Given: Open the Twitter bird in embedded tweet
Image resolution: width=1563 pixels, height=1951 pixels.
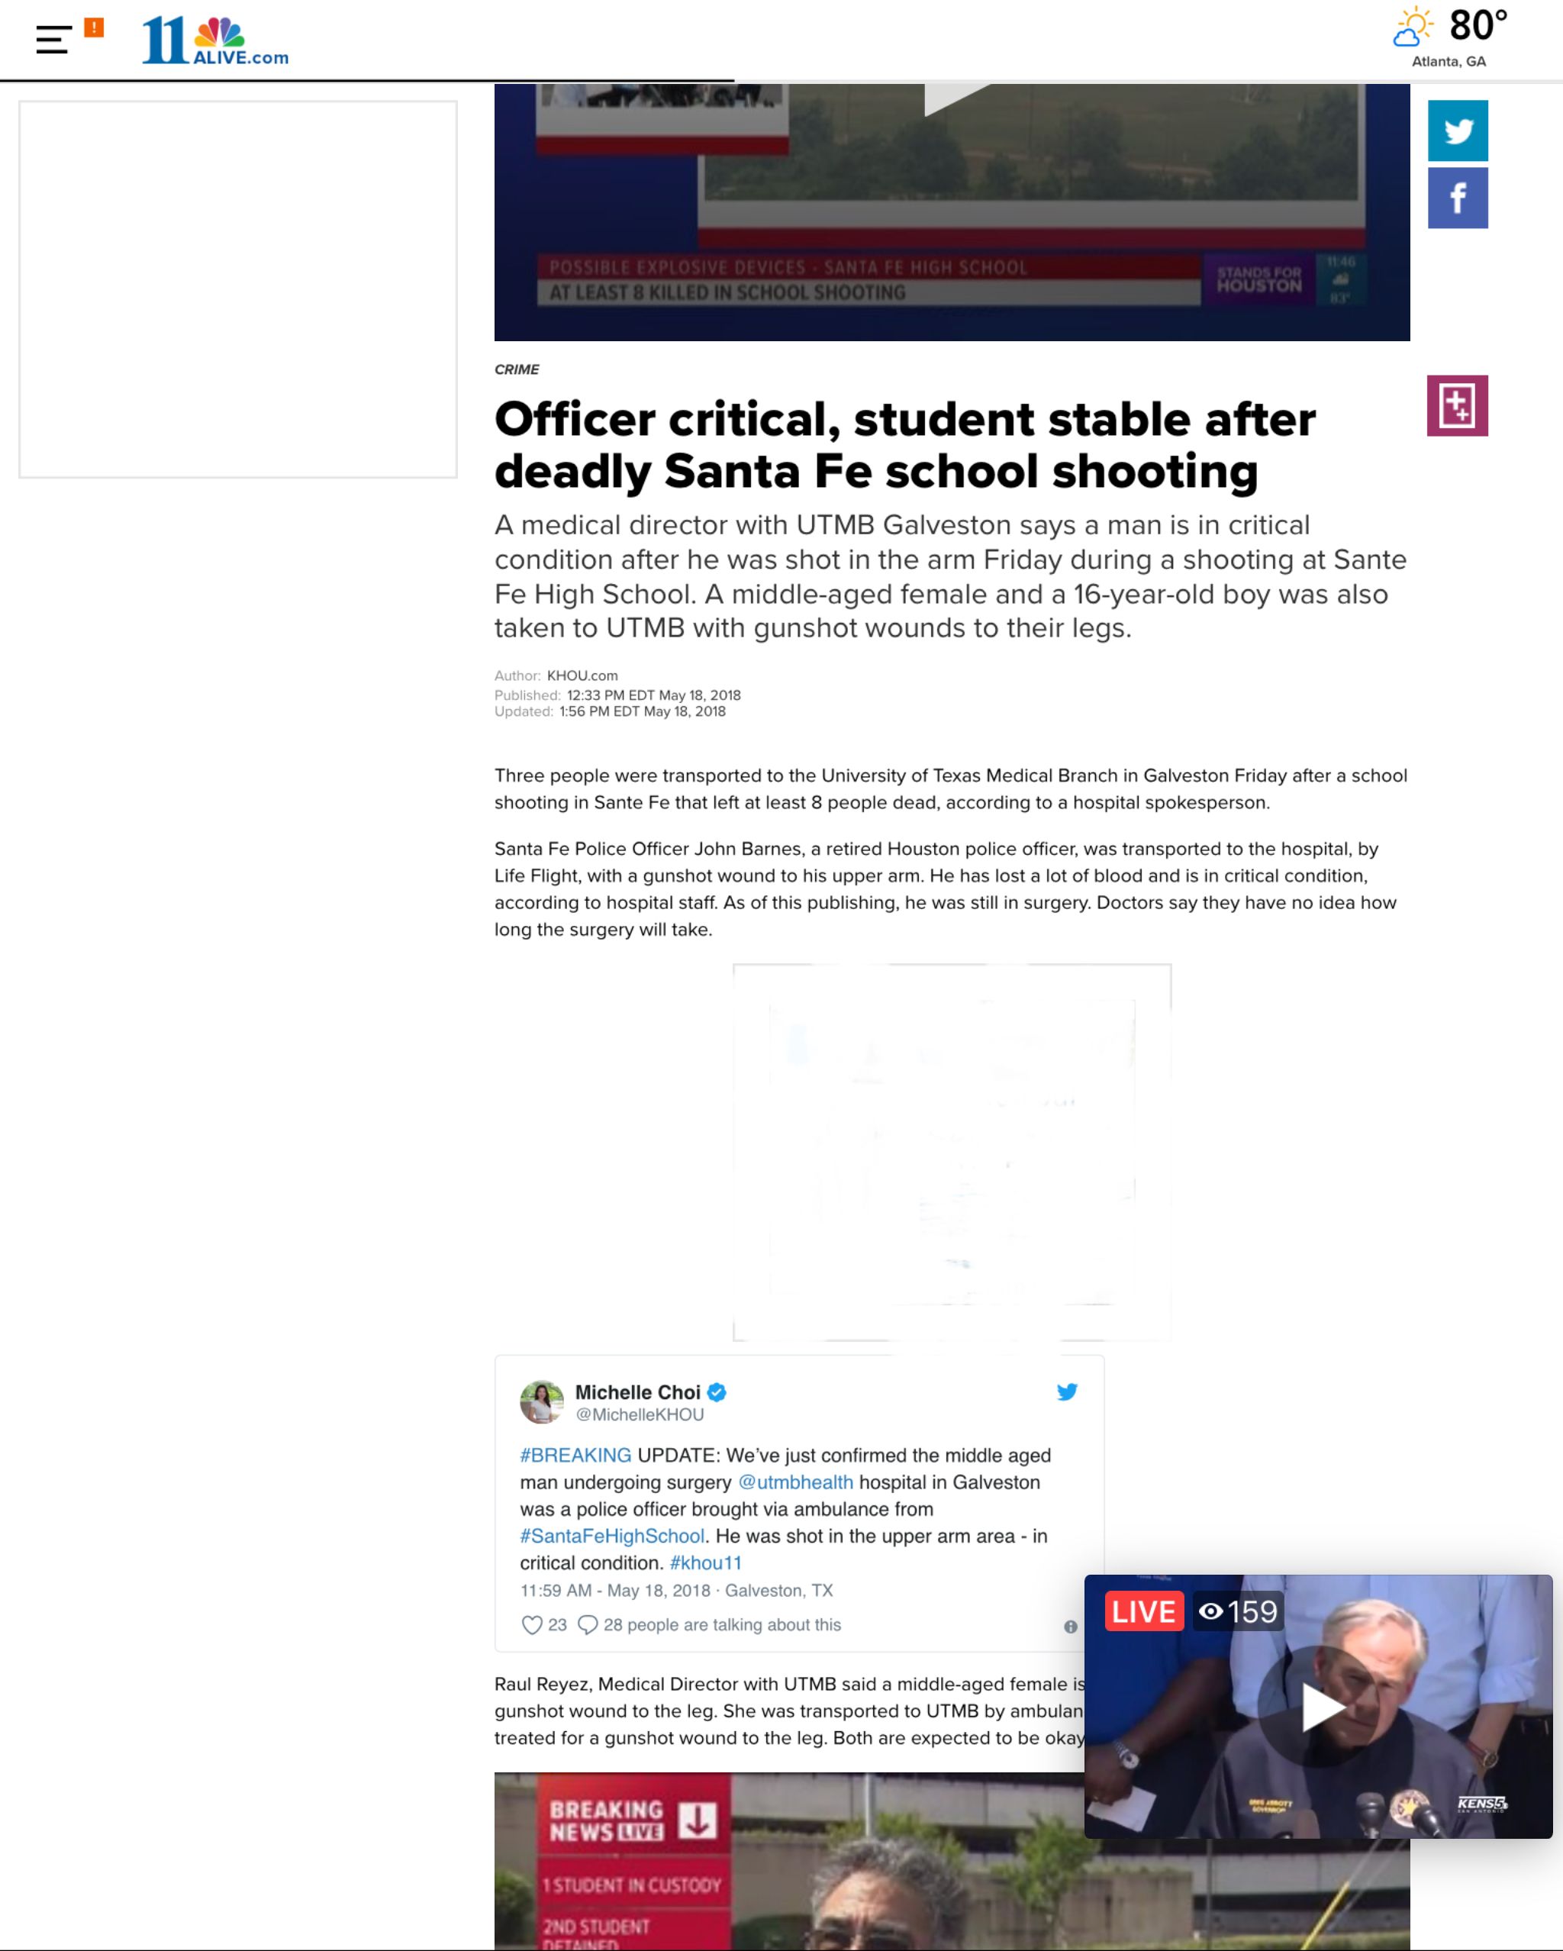Looking at the screenshot, I should point(1067,1391).
